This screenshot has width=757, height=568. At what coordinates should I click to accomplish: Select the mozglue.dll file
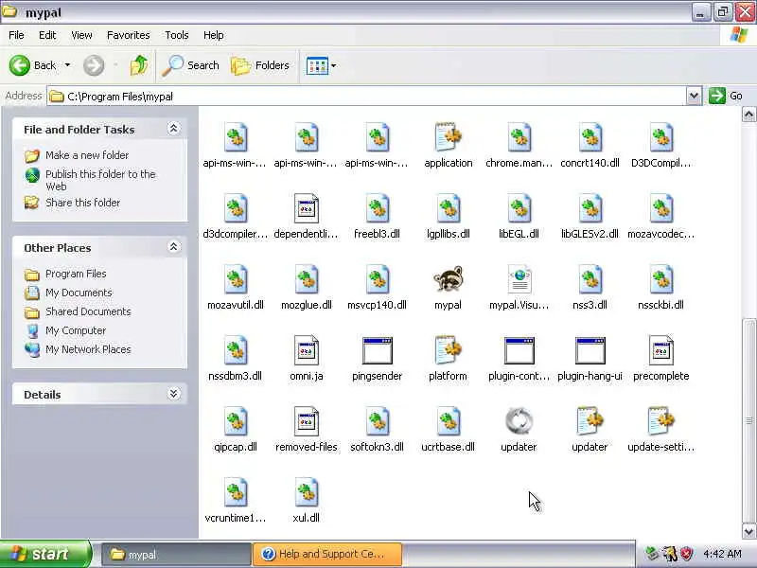pos(306,278)
